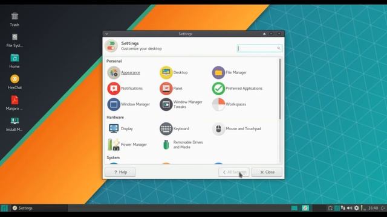Open Window Manager settings
387x217 pixels.
129,104
